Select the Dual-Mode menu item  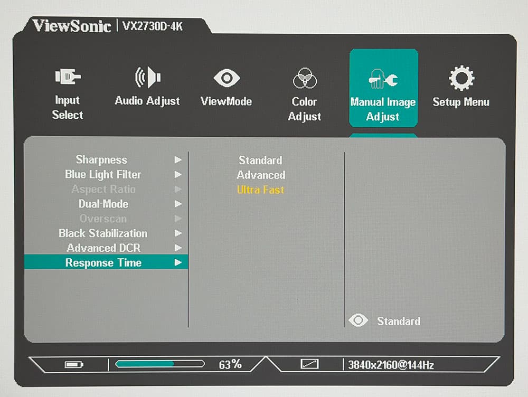click(x=103, y=204)
